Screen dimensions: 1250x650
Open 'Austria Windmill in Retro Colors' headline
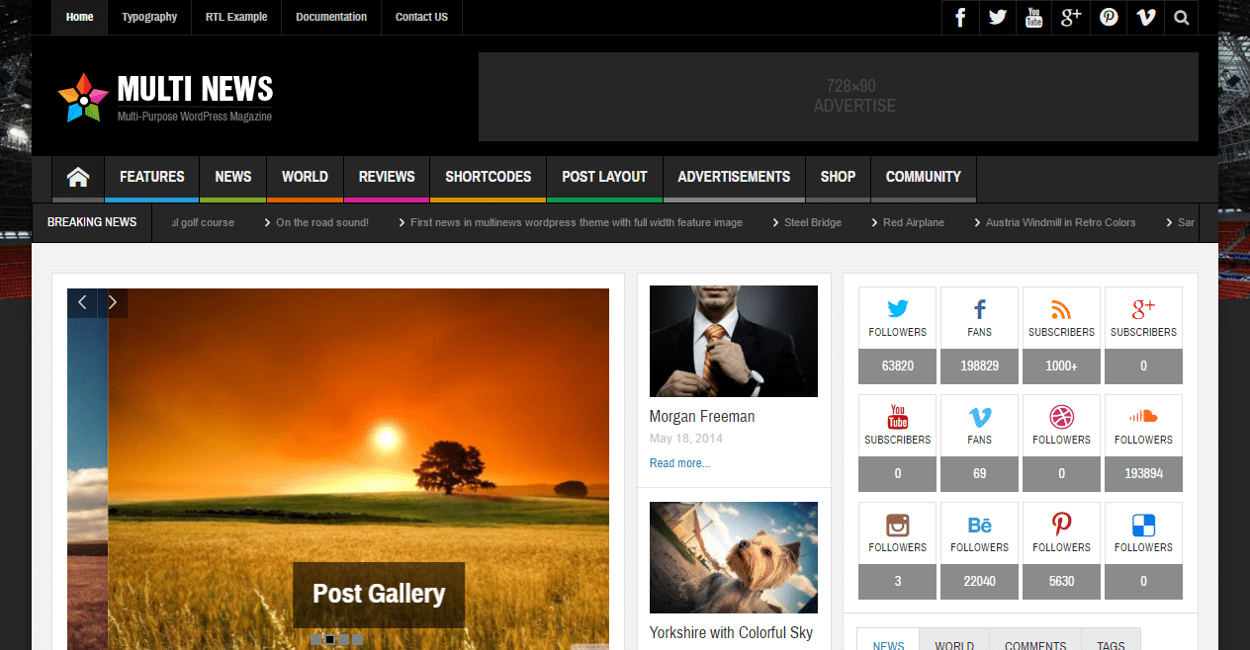1061,223
